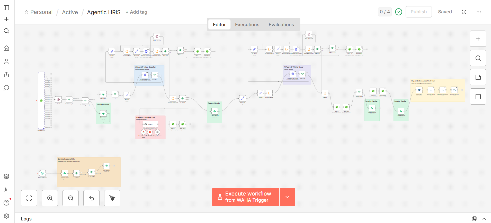Pop out the Logs panel to new window

tap(474, 219)
